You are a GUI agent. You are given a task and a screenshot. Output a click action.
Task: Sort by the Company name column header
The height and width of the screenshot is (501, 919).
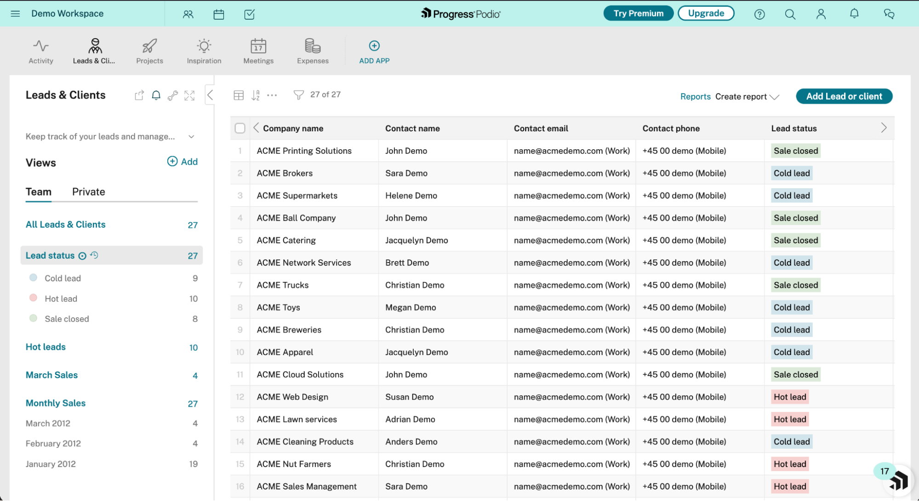coord(293,129)
